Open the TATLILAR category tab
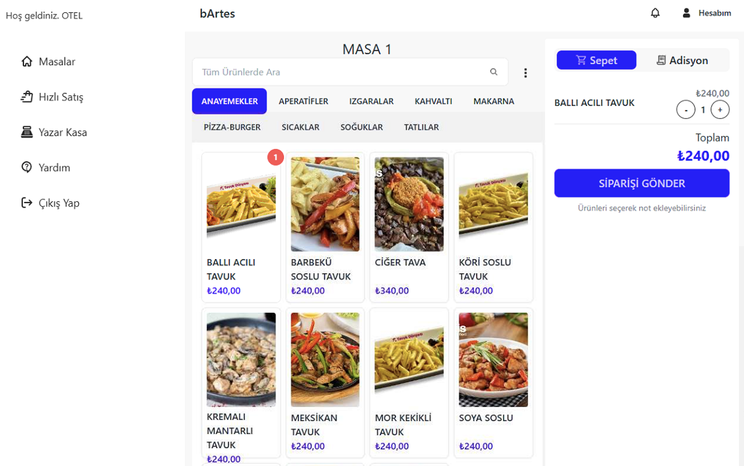The width and height of the screenshot is (744, 466). click(421, 127)
